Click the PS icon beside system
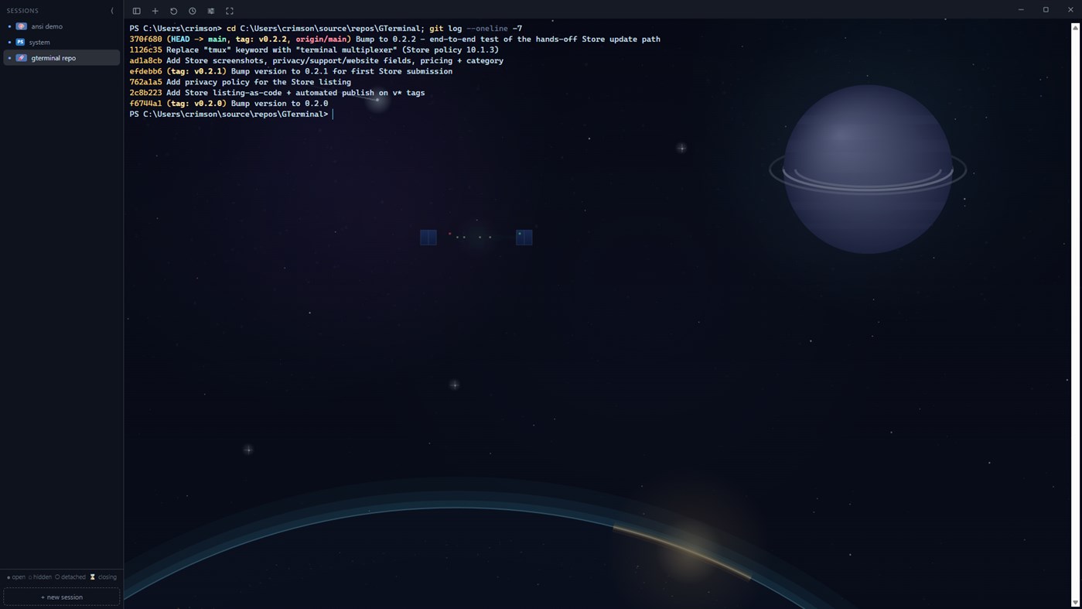 pos(21,42)
